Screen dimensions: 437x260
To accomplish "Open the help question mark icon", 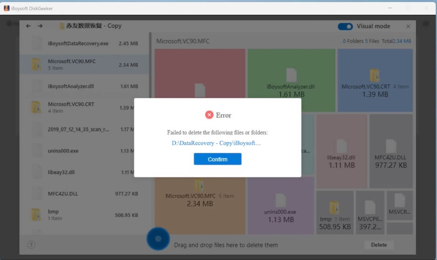I will click(x=31, y=245).
